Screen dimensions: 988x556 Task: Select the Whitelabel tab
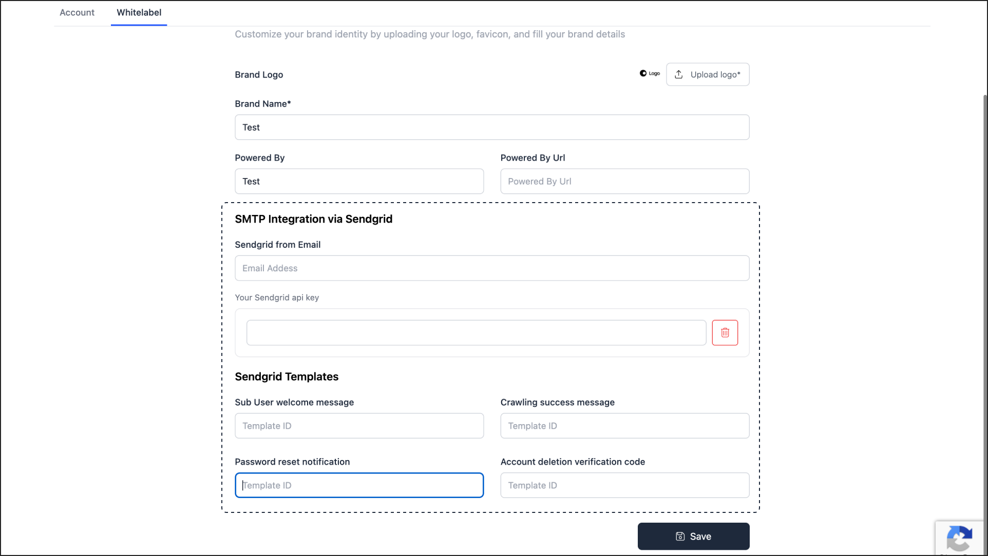(x=139, y=12)
